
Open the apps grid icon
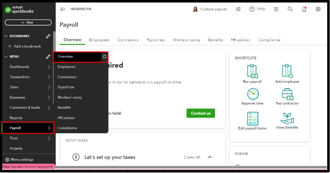276,9
